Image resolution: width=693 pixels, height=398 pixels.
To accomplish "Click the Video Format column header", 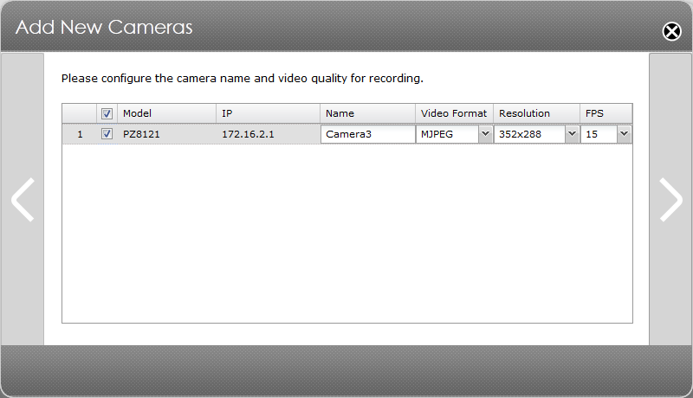I will tap(454, 113).
